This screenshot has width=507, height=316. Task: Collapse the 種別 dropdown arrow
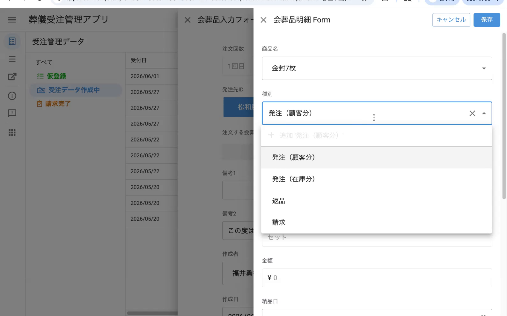click(484, 113)
